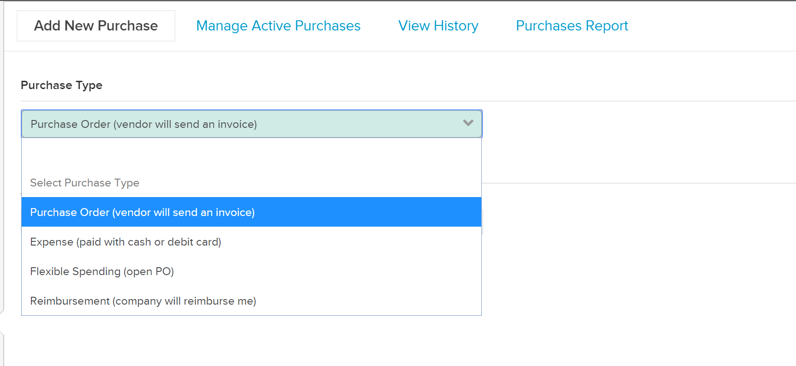Select Reimbursement (company will reimburse me)

click(x=251, y=301)
